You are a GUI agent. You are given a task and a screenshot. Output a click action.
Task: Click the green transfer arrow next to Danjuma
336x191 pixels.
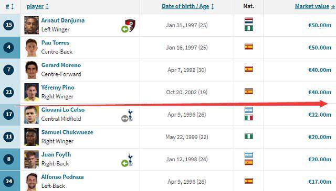(x=125, y=29)
